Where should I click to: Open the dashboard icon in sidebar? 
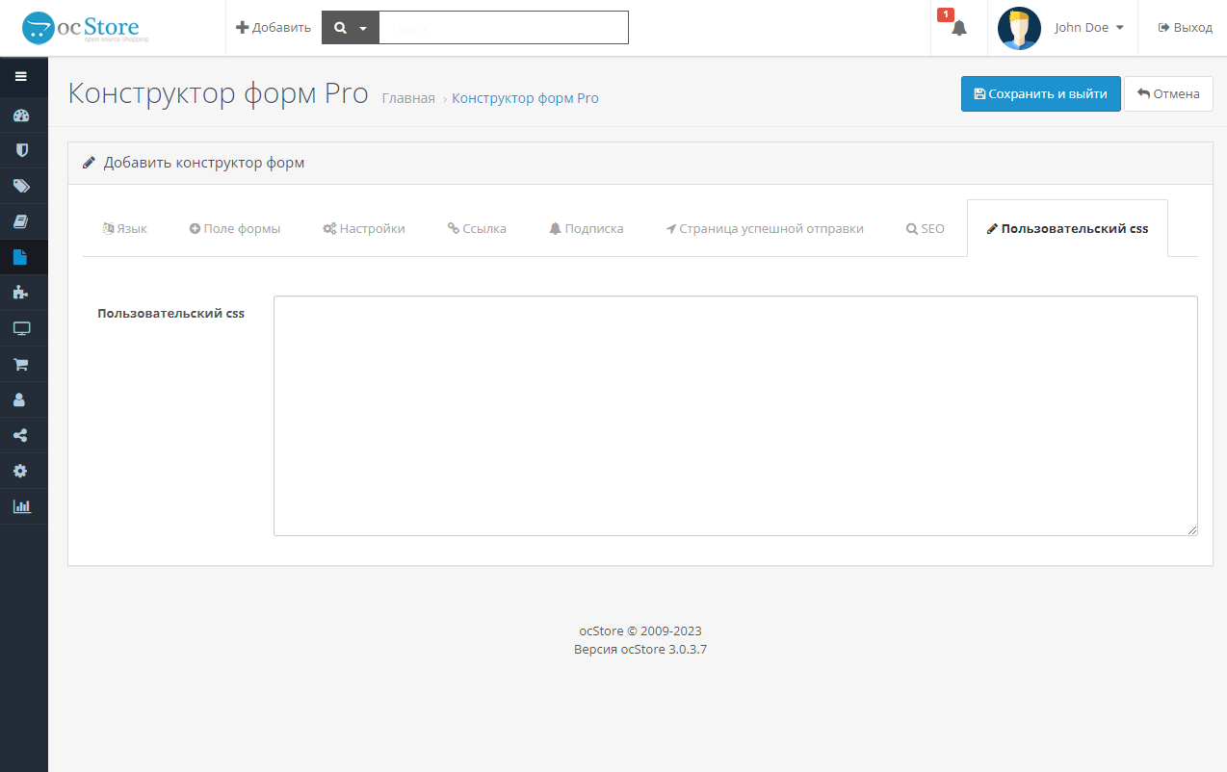[21, 116]
